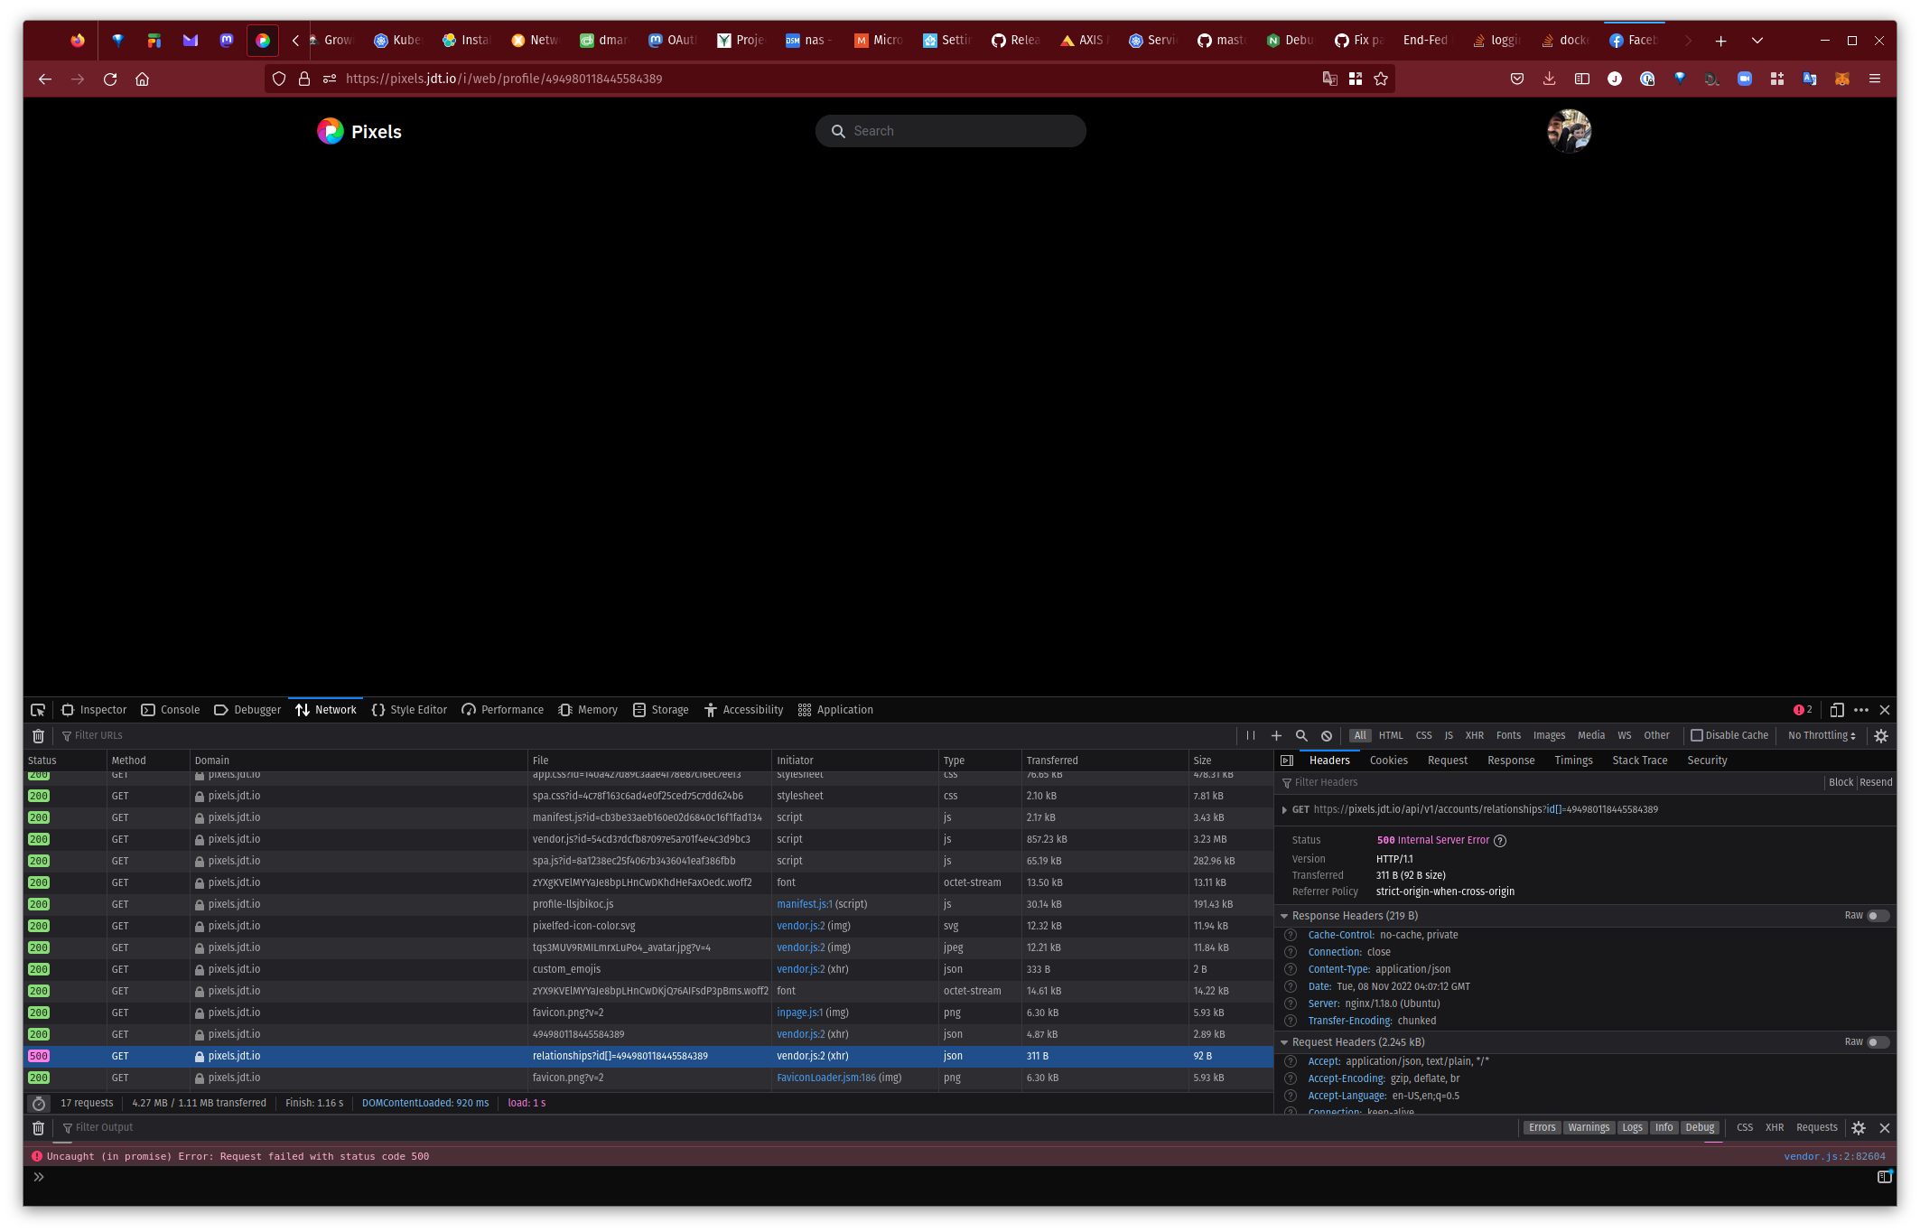Screen dimensions: 1920x1232
Task: Toggle Raw for Response Headers
Action: point(1877,916)
